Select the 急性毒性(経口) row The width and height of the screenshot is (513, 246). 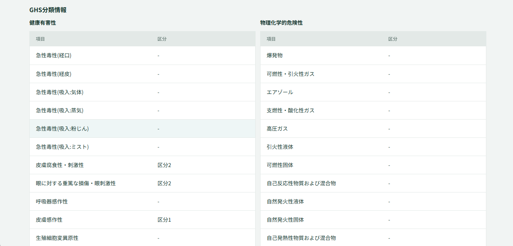(142, 55)
